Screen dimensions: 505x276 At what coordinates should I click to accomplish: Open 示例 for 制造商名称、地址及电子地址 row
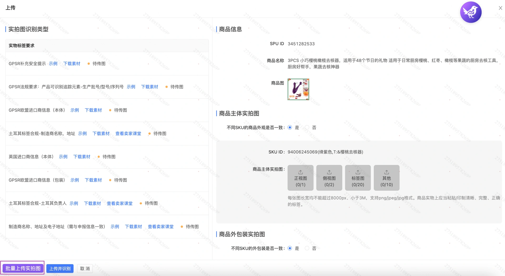[x=115, y=227]
